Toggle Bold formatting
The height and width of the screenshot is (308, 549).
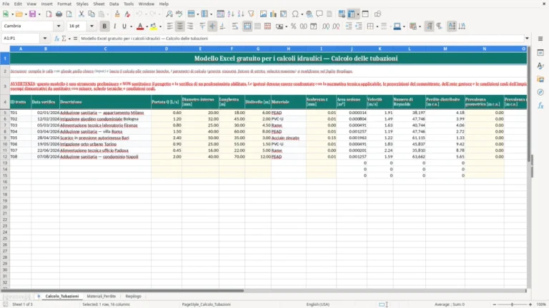[x=104, y=26]
